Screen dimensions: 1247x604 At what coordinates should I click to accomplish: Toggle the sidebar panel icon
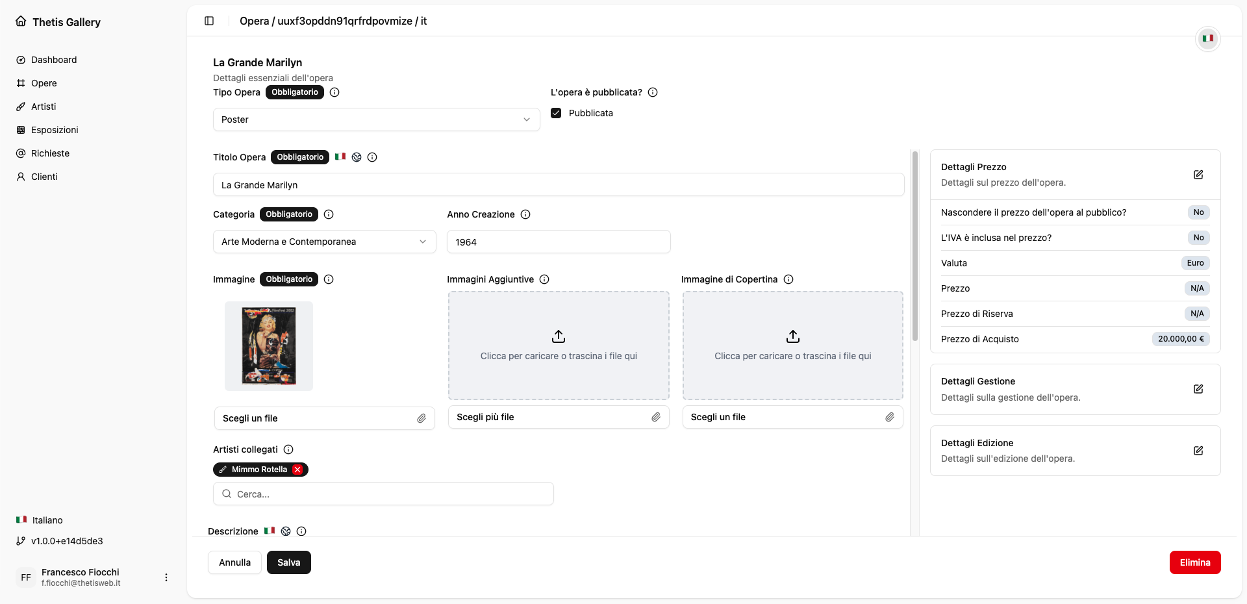coord(209,21)
